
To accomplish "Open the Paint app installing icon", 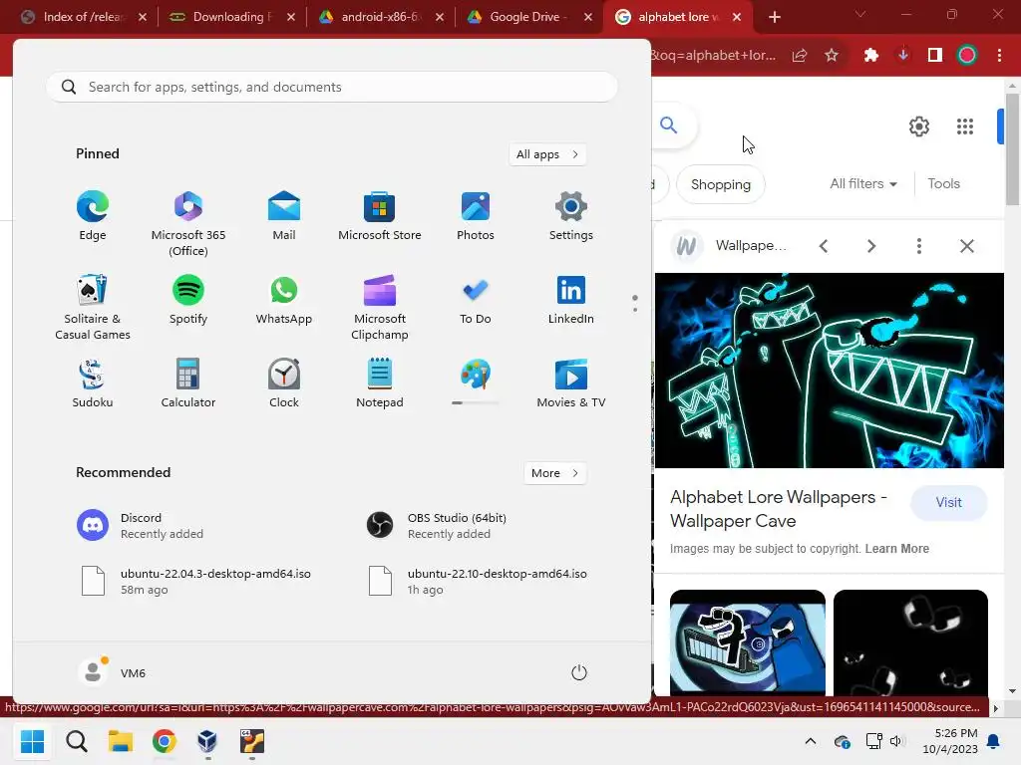I will [x=476, y=376].
